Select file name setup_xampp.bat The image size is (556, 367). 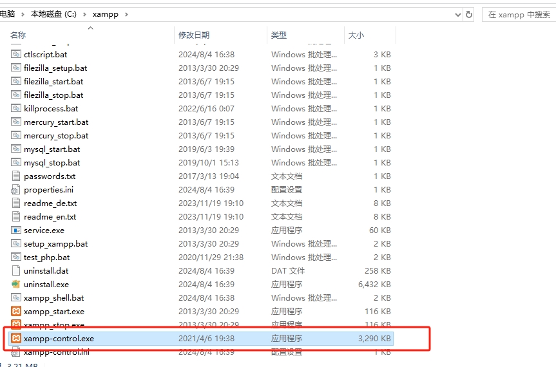point(55,244)
